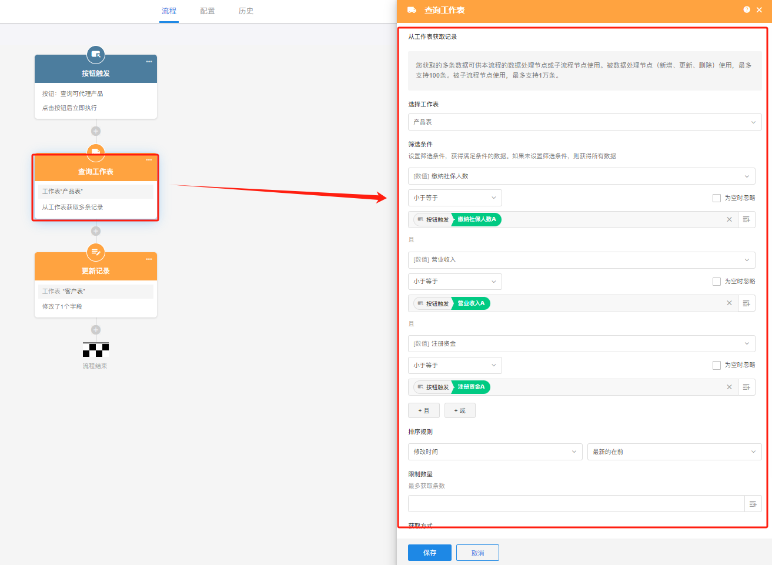Click the text 点击按钮后立即执行
This screenshot has width=772, height=565.
coord(69,108)
